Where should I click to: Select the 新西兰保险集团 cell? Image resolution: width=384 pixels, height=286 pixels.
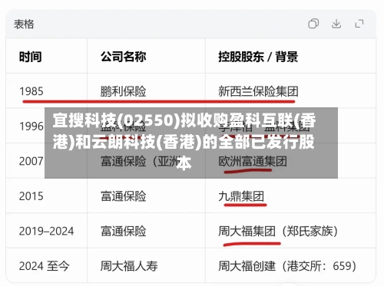[258, 91]
